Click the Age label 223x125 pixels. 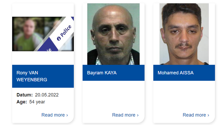pyautogui.click(x=22, y=102)
